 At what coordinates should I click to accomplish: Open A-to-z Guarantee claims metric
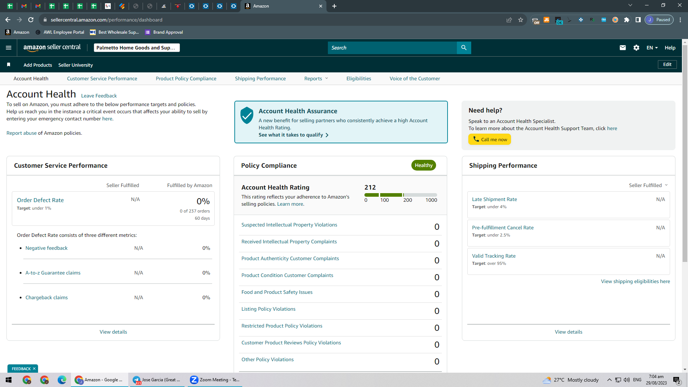(x=53, y=273)
